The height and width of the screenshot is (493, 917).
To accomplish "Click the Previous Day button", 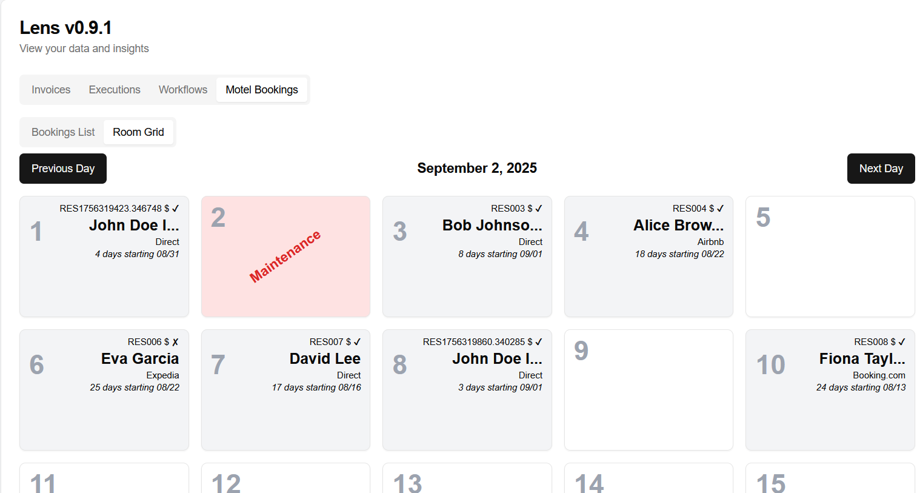I will click(x=62, y=169).
